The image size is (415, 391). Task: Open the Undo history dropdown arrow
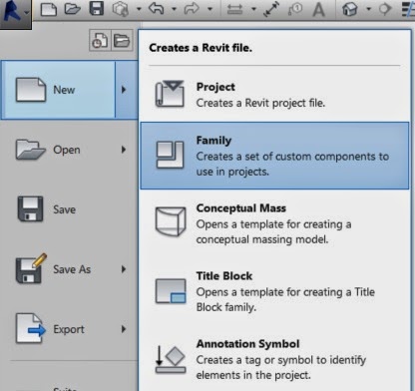(x=174, y=9)
